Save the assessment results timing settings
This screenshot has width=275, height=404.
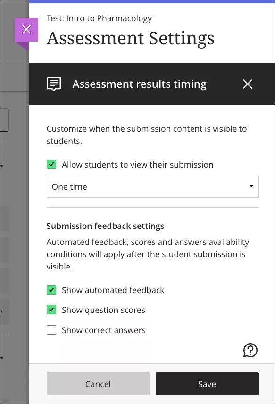pos(207,383)
